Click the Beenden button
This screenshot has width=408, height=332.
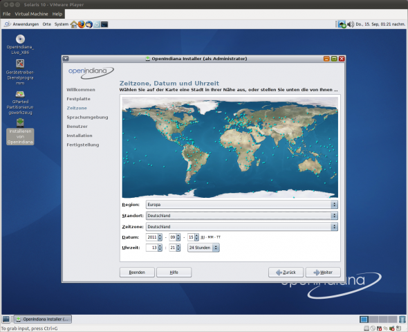137,273
